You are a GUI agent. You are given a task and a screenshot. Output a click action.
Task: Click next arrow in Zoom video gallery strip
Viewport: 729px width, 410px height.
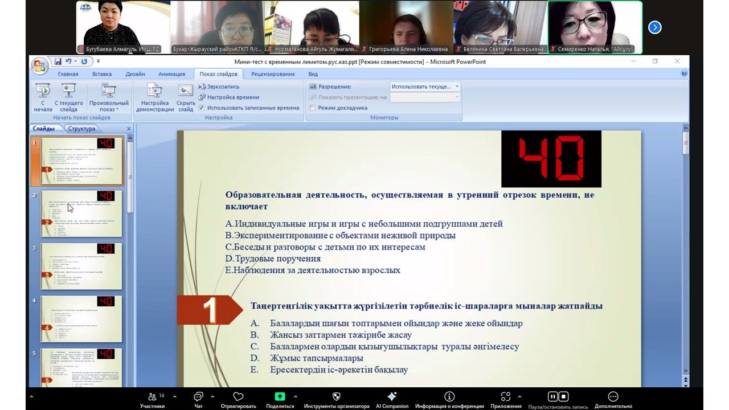click(655, 27)
